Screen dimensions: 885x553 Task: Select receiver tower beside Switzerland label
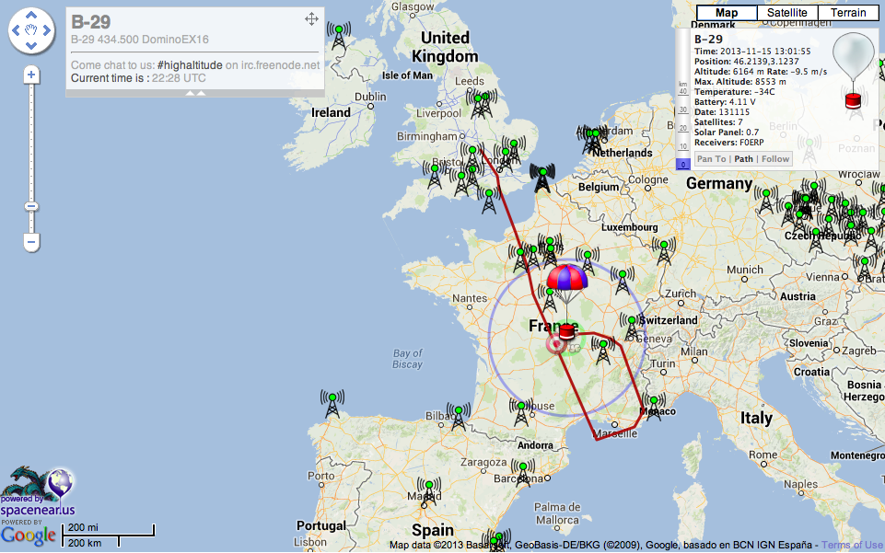click(x=632, y=328)
